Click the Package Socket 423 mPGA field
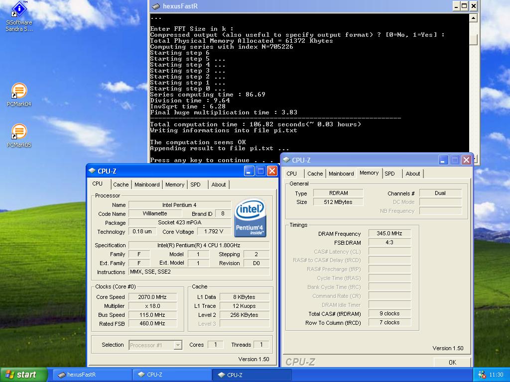510x382 pixels. tap(179, 222)
